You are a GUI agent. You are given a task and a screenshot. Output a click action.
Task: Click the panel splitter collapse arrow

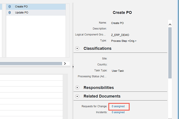point(73,67)
